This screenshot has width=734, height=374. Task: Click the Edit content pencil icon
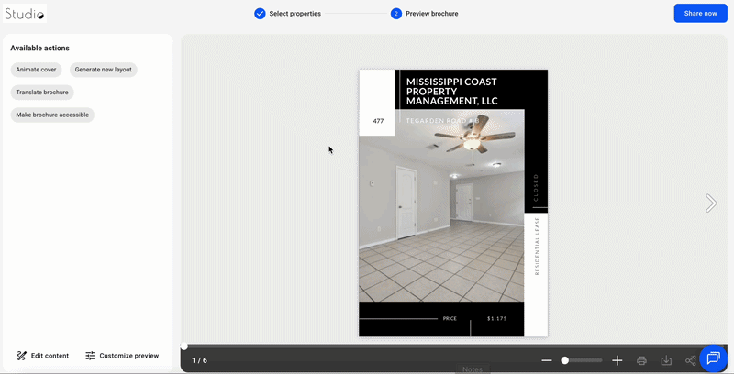(21, 356)
